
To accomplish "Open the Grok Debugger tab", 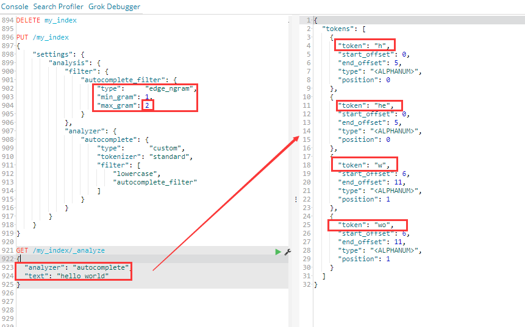I will tap(114, 7).
